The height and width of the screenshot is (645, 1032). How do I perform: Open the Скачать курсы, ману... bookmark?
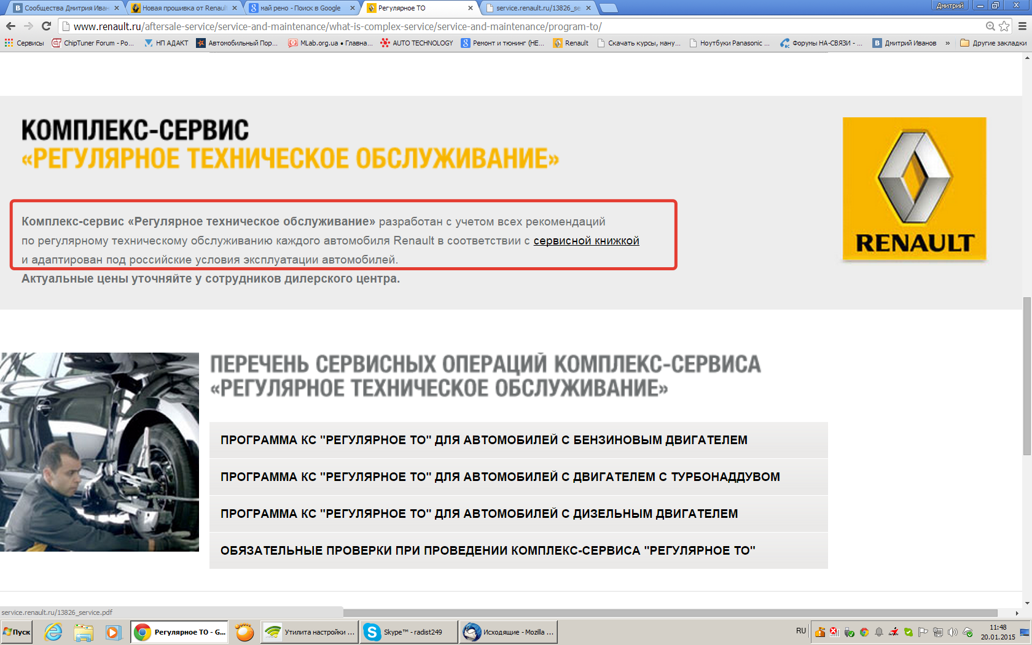(x=639, y=43)
